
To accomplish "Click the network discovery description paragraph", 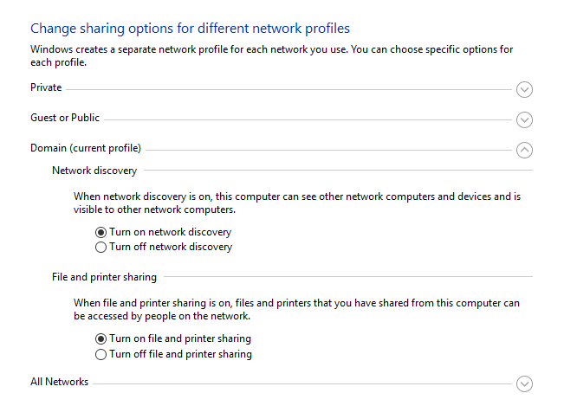I will [296, 203].
